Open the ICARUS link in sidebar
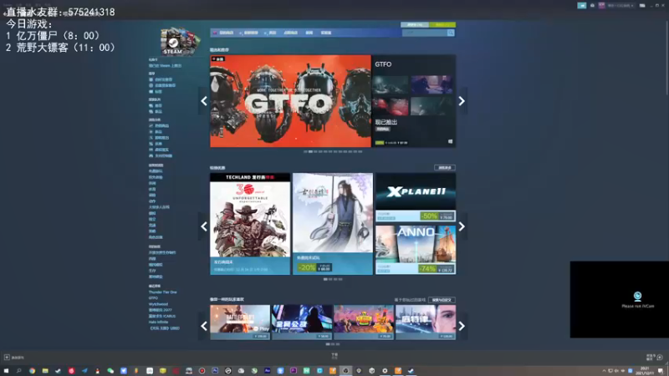The image size is (669, 376). click(162, 317)
